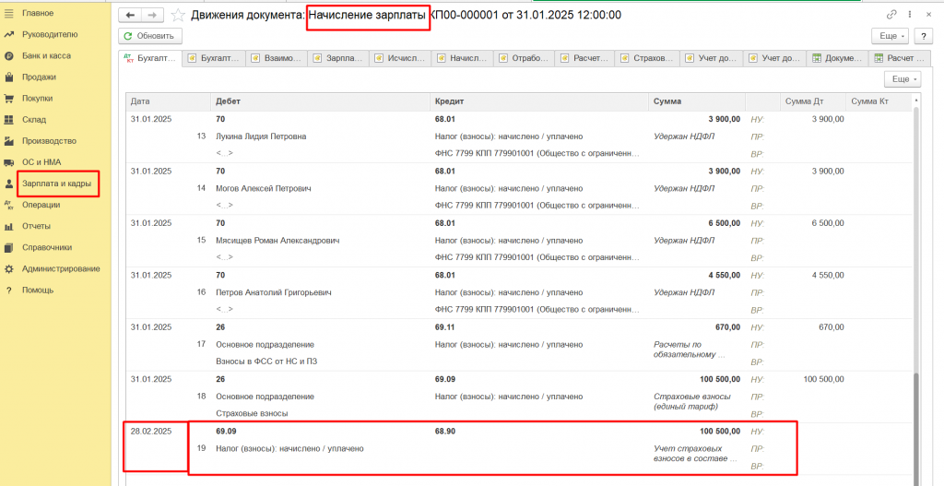This screenshot has height=486, width=944.
Task: Switch to the Бухгалт... accounting entries tab with Дт/Кт icon
Action: point(150,58)
